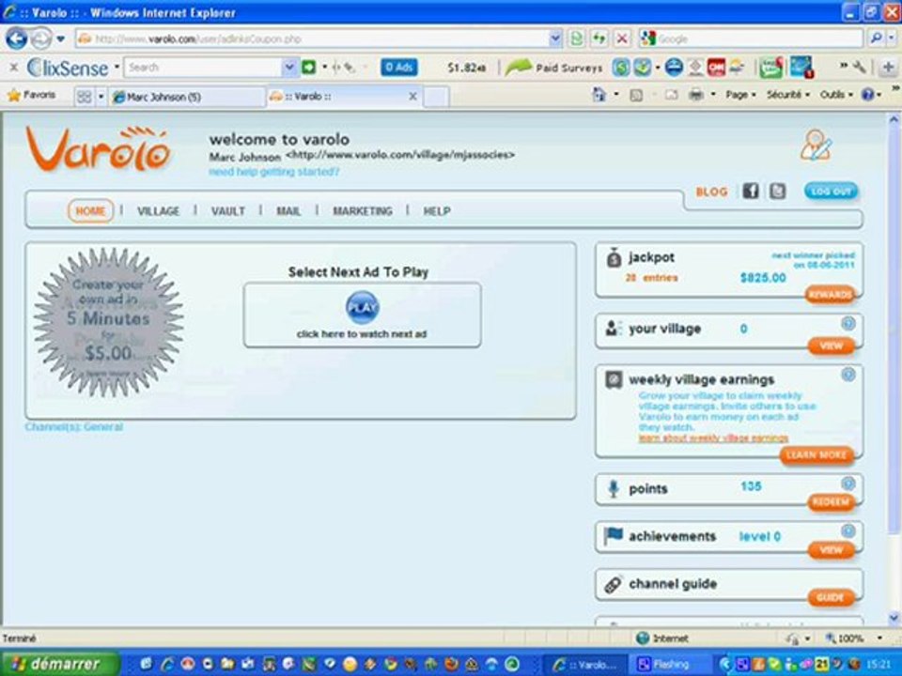Click VIEW on your village panel
Viewport: 902px width, 676px height.
tap(831, 346)
